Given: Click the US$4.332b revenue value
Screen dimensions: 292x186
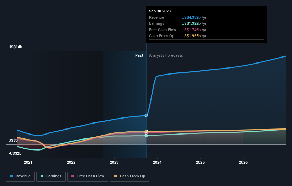Looking at the screenshot, I should click(x=191, y=17).
